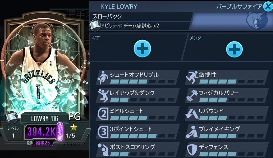Screen dimensions: 273x158
Task: Tap the シュートオフドリブル dribbling player icon
Action: pos(103,78)
